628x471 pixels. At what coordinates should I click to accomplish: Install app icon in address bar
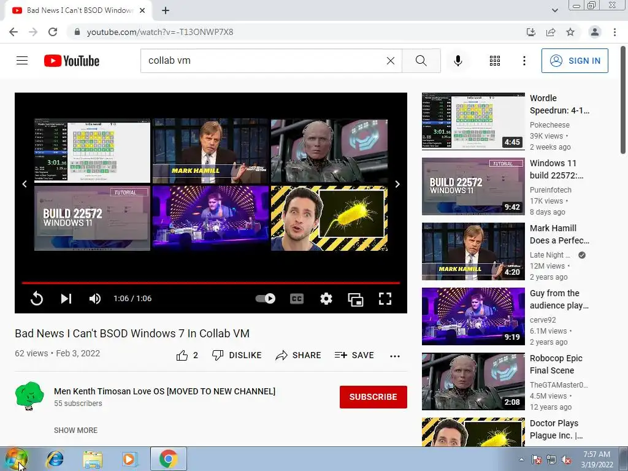coord(531,32)
